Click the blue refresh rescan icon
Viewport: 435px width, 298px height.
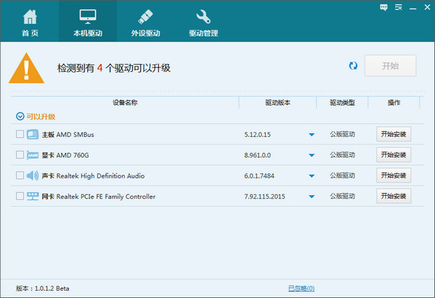point(353,66)
